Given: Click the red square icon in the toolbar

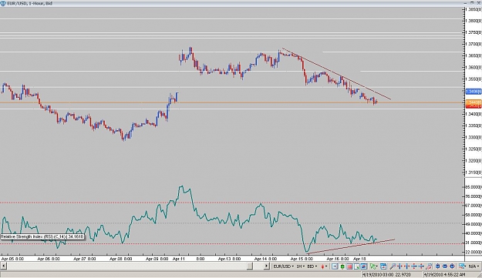Looking at the screenshot, I should pyautogui.click(x=349, y=266).
